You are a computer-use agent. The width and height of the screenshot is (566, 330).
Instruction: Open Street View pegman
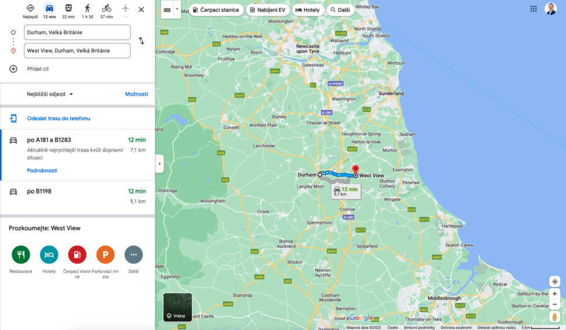point(555,317)
